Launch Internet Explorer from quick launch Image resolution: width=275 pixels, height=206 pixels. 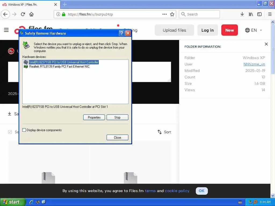pos(31,202)
